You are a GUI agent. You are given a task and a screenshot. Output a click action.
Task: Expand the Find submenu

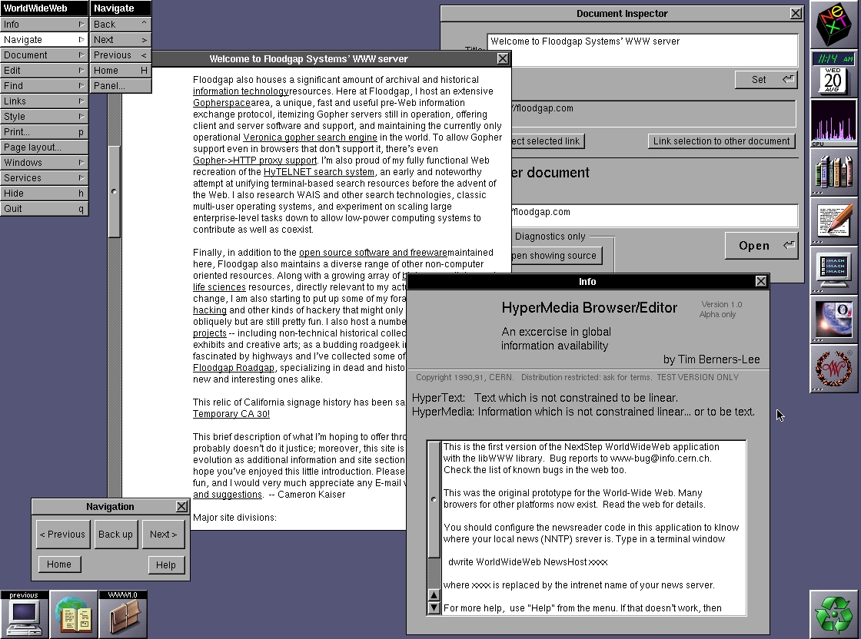coord(44,85)
